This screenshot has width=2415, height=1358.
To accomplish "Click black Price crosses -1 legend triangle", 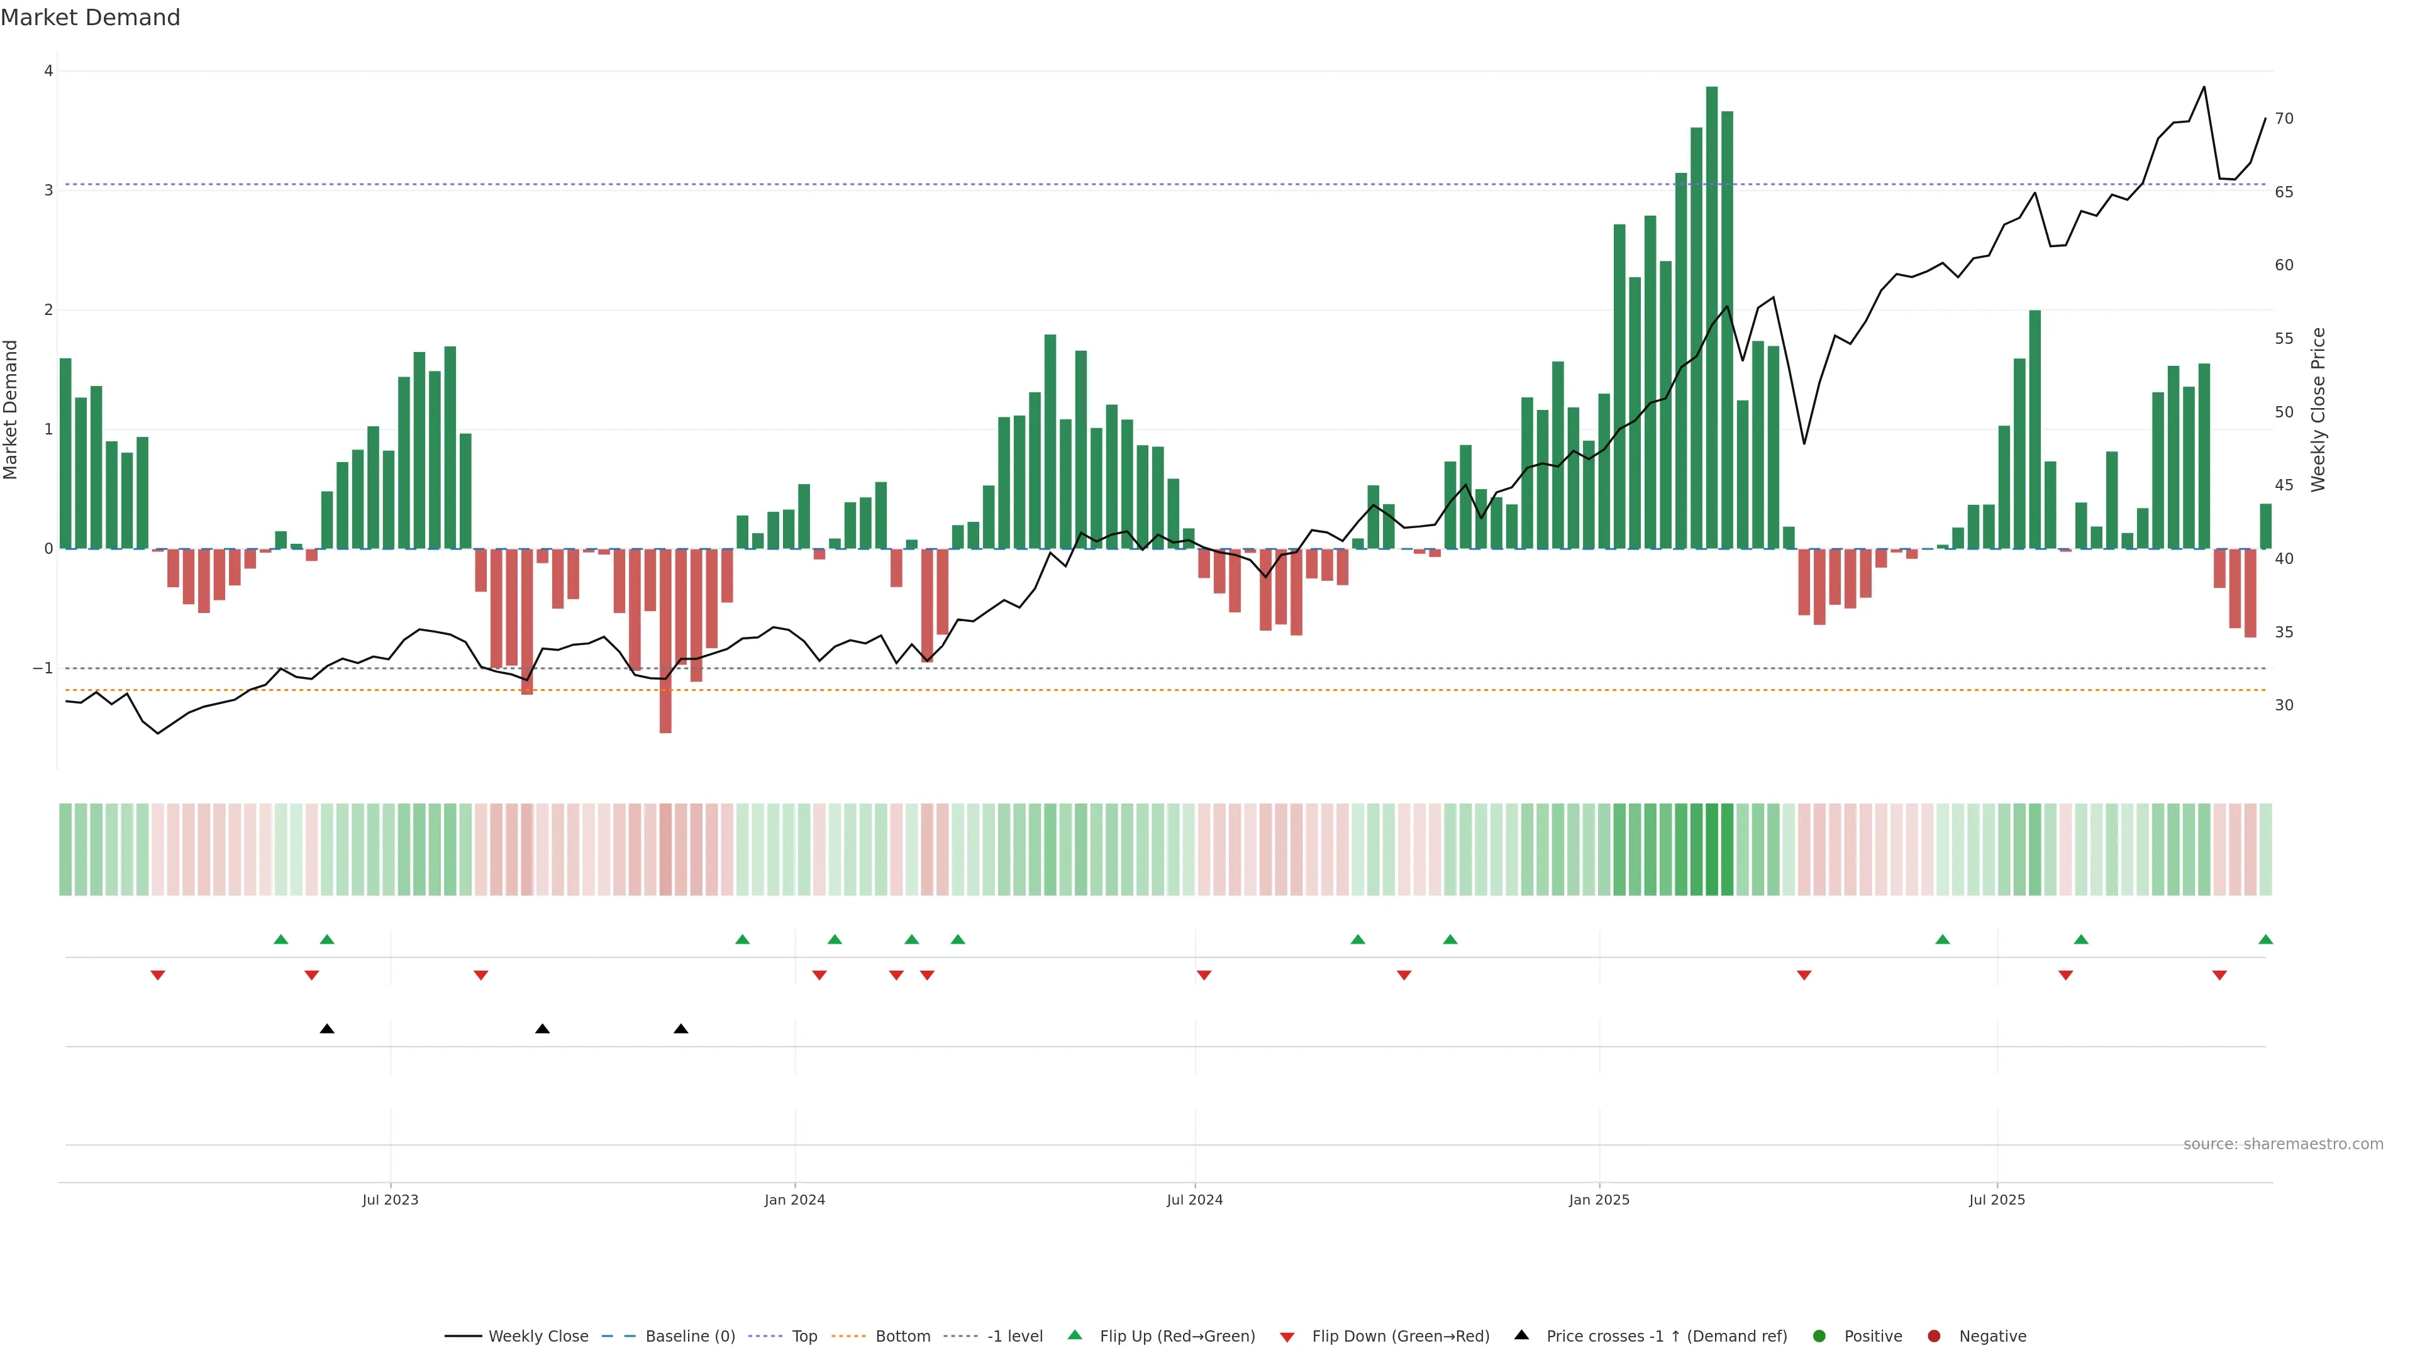I will (x=1521, y=1335).
